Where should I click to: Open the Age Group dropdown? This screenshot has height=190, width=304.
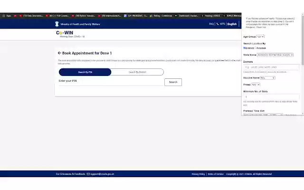coord(260,37)
